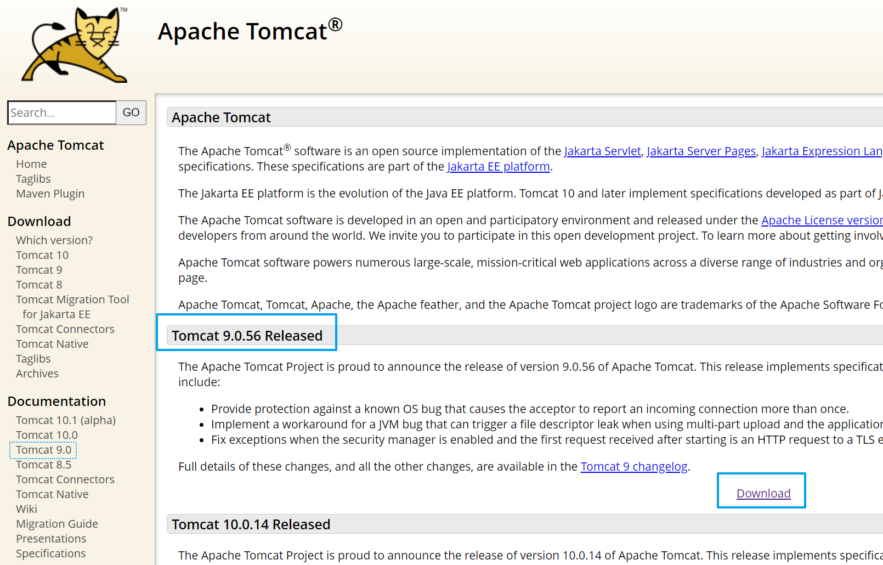Open Tomcat Migration Tool for Jakarta EE
The height and width of the screenshot is (565, 883).
(72, 307)
